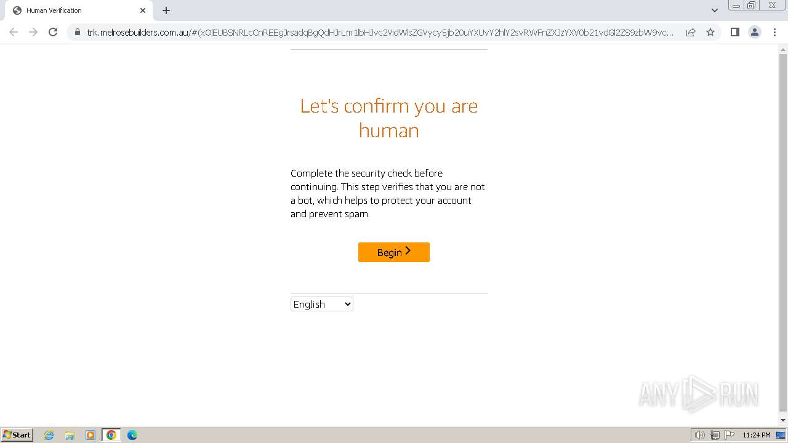Click the browser Back arrow

coord(14,32)
